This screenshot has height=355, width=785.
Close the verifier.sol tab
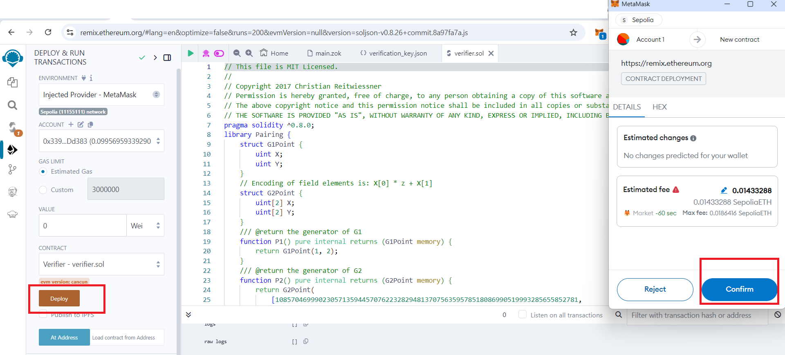coord(491,53)
